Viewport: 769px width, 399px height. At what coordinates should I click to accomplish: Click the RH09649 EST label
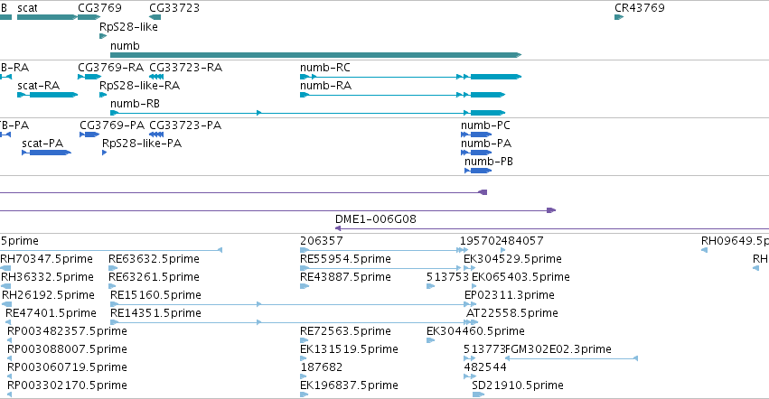[x=735, y=241]
